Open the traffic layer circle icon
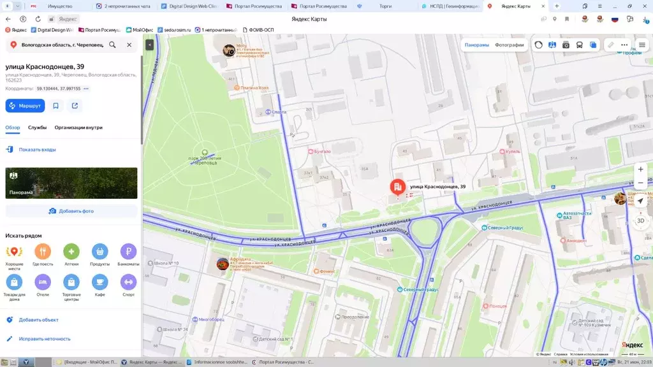Image resolution: width=653 pixels, height=367 pixels. [538, 45]
